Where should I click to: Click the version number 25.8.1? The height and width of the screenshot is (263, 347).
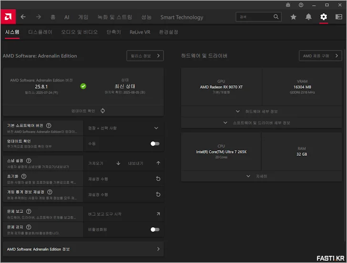click(41, 87)
